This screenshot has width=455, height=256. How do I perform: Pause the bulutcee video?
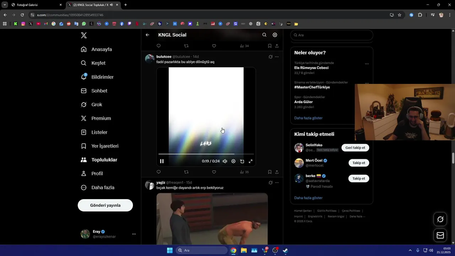tap(162, 161)
